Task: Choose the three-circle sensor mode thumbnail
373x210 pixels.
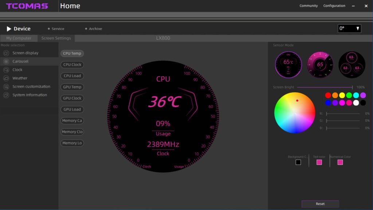Action: pyautogui.click(x=352, y=65)
